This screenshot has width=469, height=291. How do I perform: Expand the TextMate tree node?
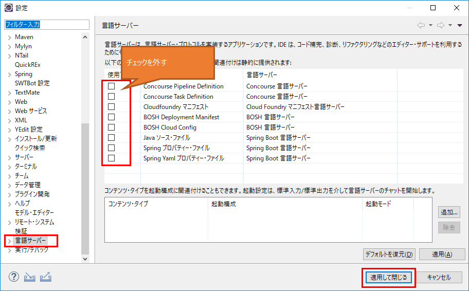tap(10, 93)
